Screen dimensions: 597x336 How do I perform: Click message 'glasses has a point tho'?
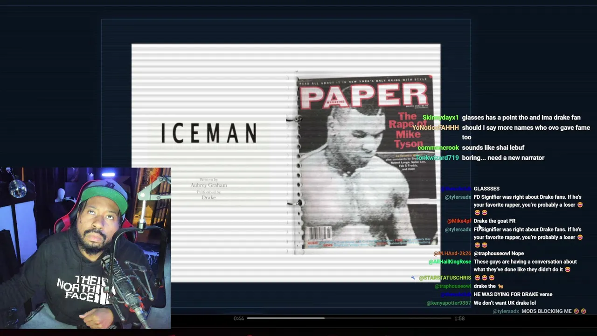coord(521,118)
